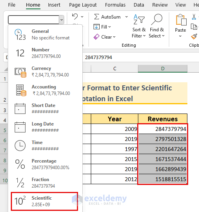Select the Number format option

(x=45, y=53)
